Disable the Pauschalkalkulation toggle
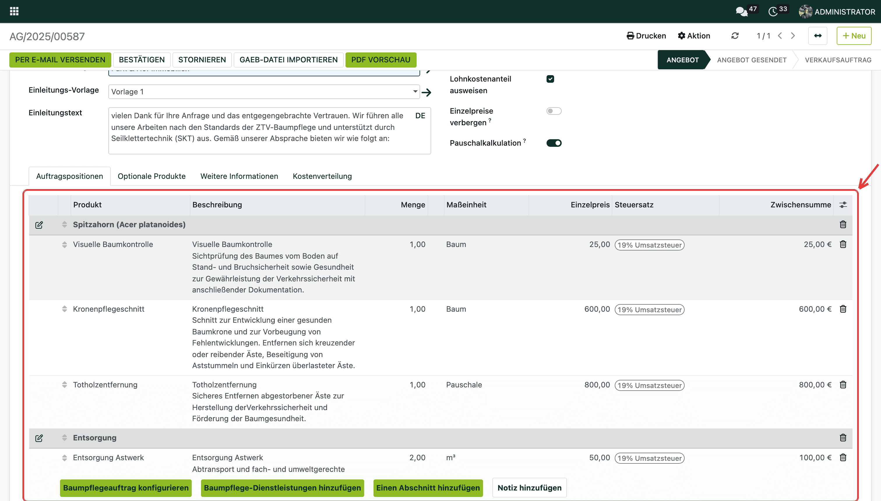The height and width of the screenshot is (501, 881). tap(554, 143)
